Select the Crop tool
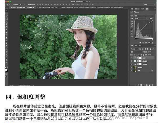Screen dimensions: 164x123 pos(6,21)
